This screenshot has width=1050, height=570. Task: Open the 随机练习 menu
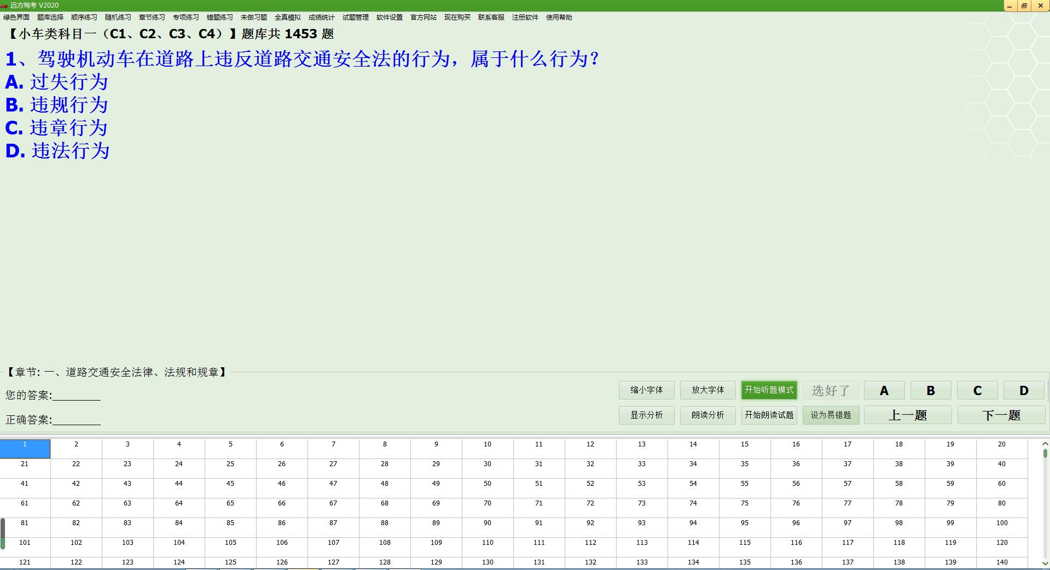click(x=118, y=17)
